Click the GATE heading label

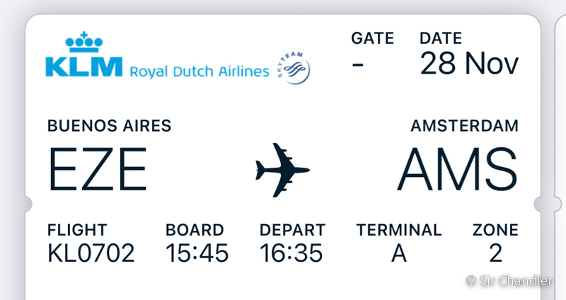coord(373,38)
